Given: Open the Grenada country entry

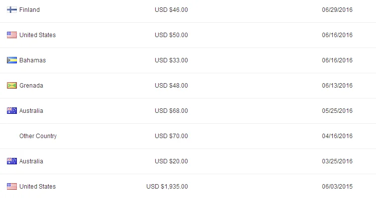Looking at the screenshot, I should click(31, 86).
